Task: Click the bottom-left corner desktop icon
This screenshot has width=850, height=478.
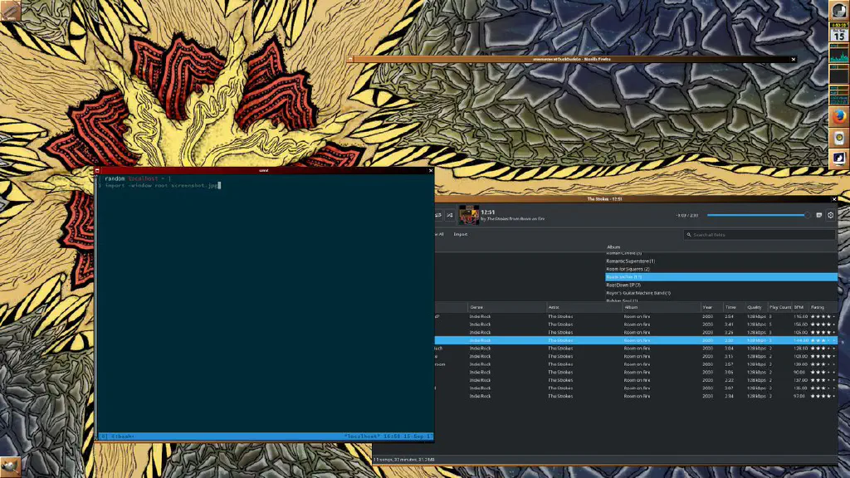Action: tap(10, 466)
